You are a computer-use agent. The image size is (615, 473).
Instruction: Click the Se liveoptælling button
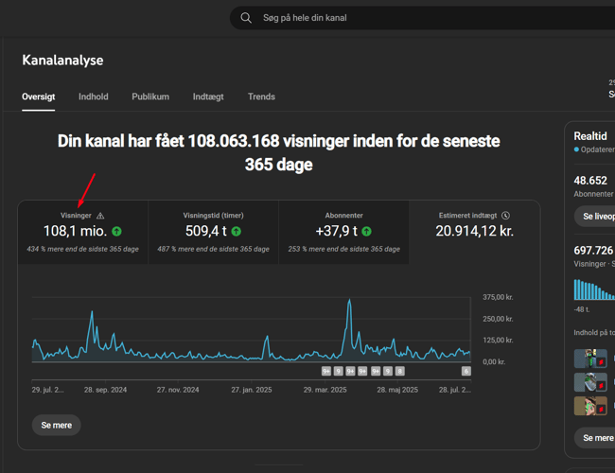click(596, 216)
